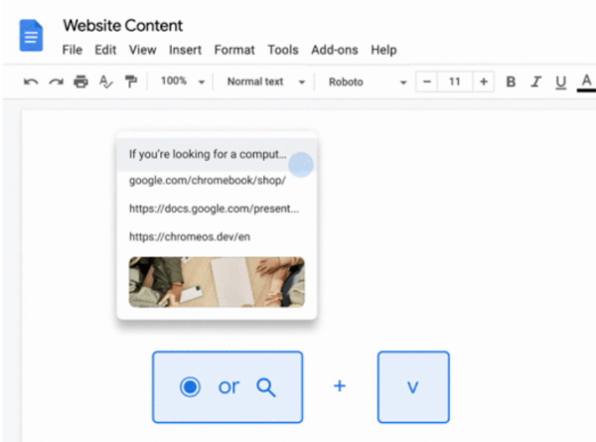Click the Google Docs home icon
Viewport: 596px width, 442px height.
tap(31, 36)
